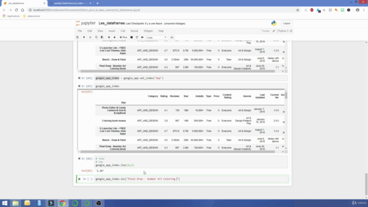This screenshot has width=368, height=207.
Task: Click the Category column header in Out[65]
Action: coord(153,96)
